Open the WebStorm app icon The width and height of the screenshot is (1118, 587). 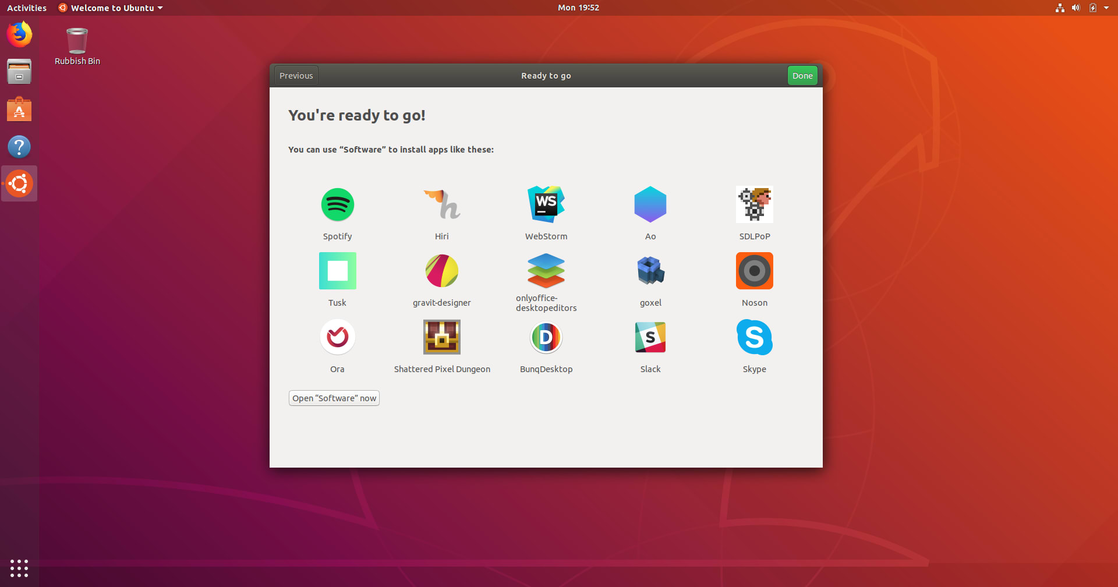pyautogui.click(x=546, y=204)
